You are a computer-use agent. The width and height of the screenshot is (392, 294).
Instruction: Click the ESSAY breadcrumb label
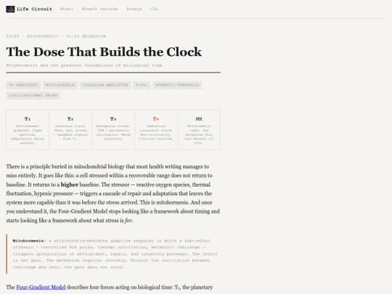13,36
